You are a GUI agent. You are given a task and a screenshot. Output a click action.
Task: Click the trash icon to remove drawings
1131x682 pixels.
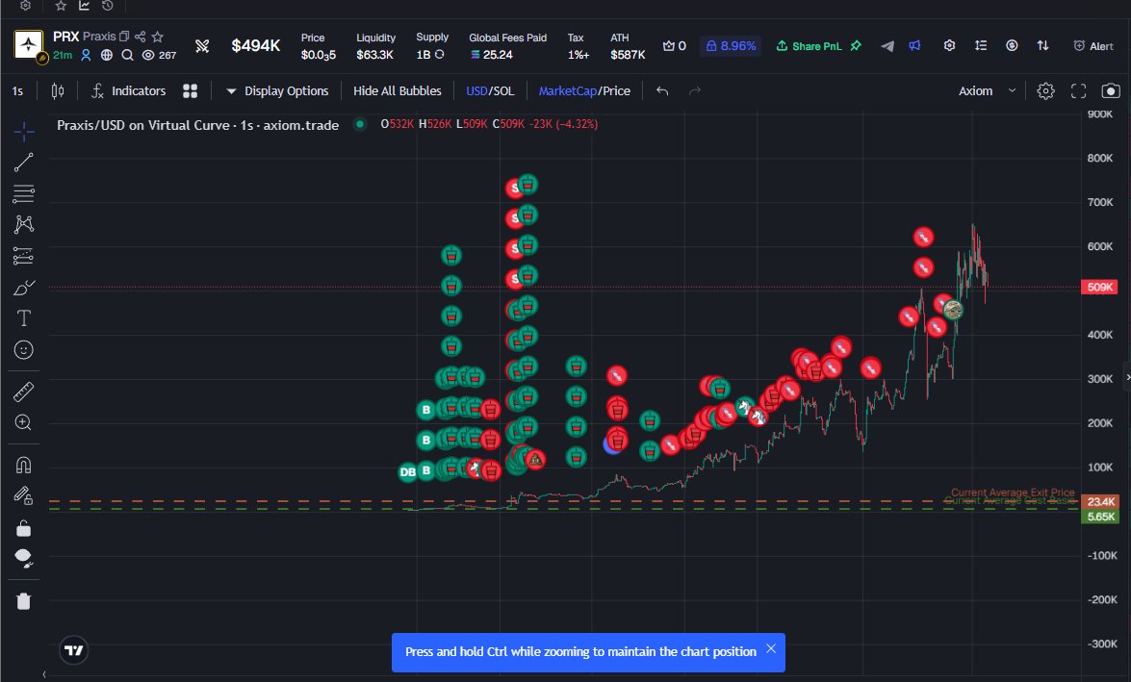[24, 601]
